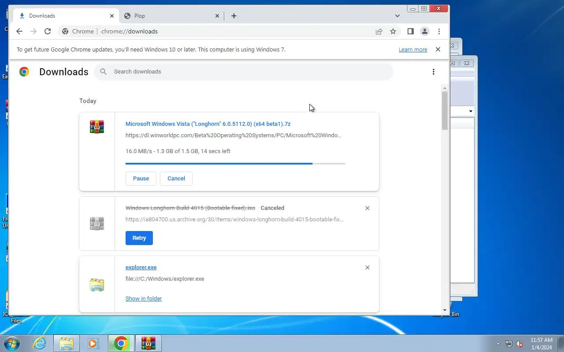Remove explorer.exe entry from list
564x352 pixels.
pyautogui.click(x=367, y=268)
